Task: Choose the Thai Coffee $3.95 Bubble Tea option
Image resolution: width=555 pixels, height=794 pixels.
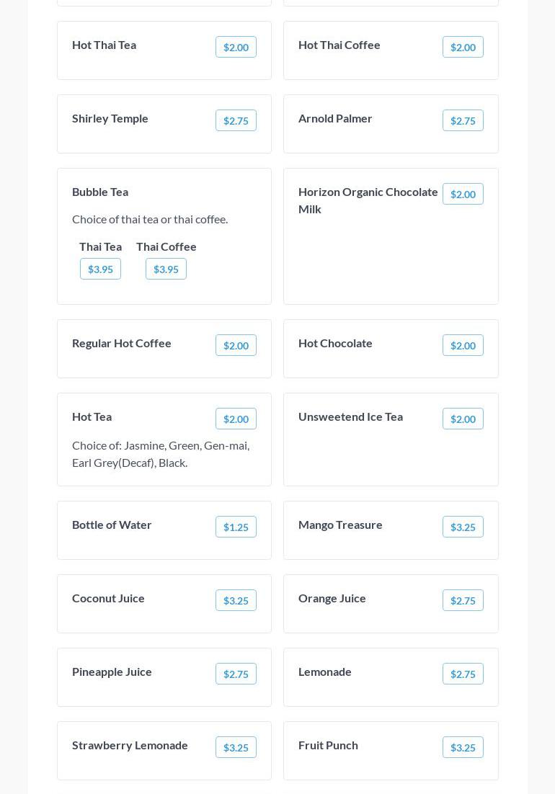Action: (166, 269)
